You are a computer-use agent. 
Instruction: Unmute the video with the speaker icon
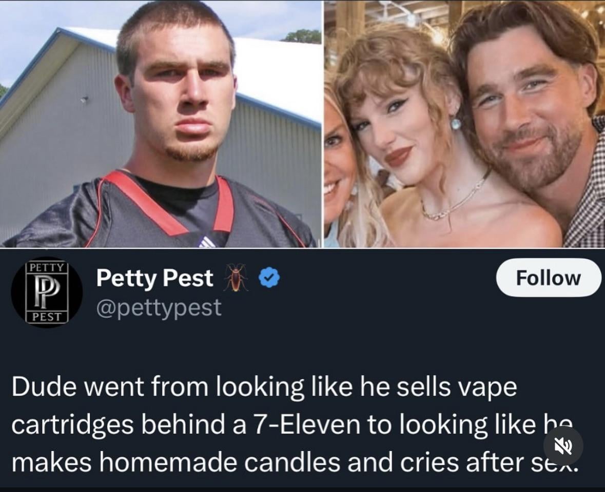563,445
